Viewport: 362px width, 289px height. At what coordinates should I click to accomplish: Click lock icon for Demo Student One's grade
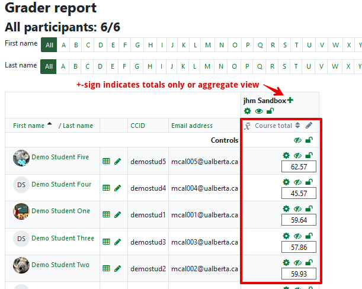click(309, 209)
